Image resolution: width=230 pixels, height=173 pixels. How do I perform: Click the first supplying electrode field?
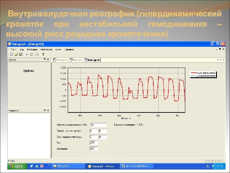[94, 131]
